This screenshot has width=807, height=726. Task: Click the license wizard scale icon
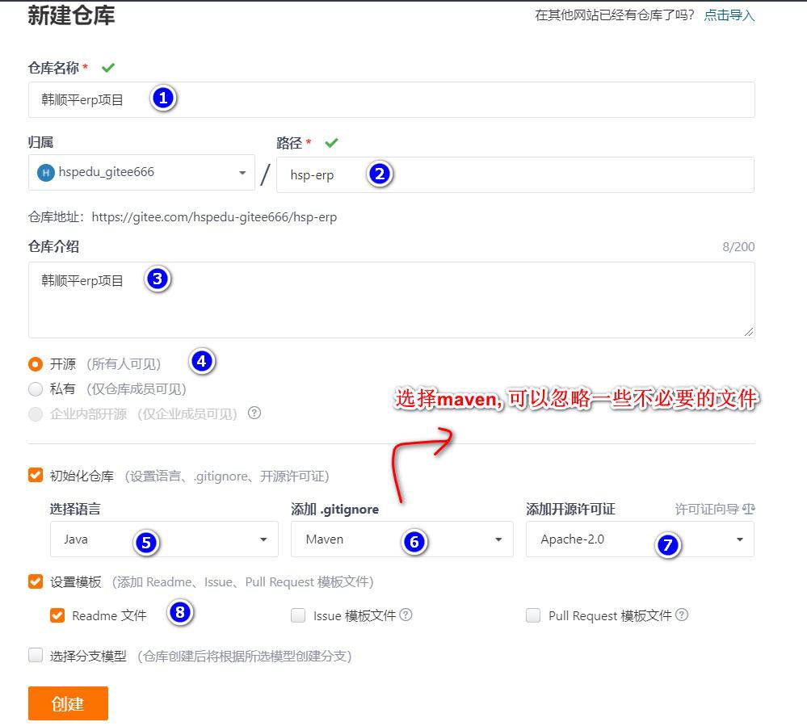click(x=748, y=510)
